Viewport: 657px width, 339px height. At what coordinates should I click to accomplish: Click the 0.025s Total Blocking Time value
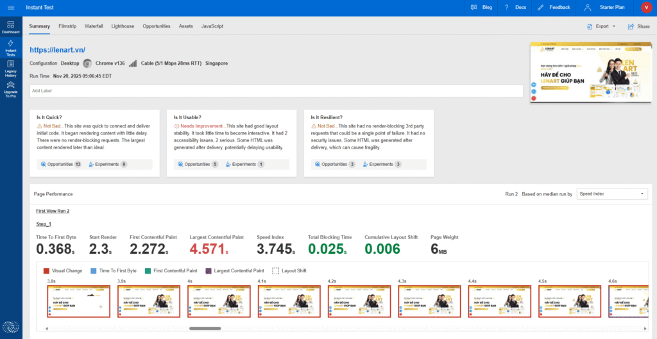tap(327, 249)
